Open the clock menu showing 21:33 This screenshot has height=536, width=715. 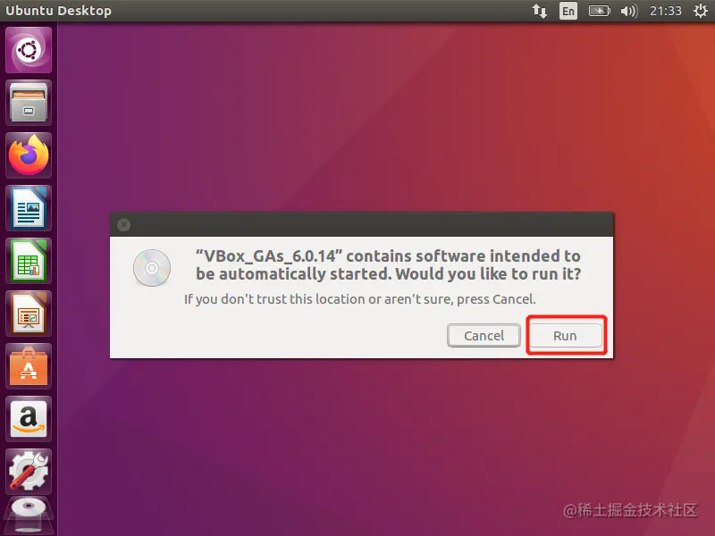[x=665, y=11]
